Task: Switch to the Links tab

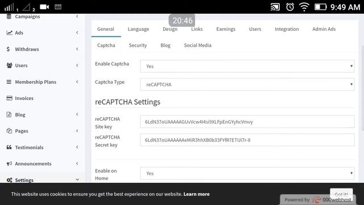Action: 197,29
